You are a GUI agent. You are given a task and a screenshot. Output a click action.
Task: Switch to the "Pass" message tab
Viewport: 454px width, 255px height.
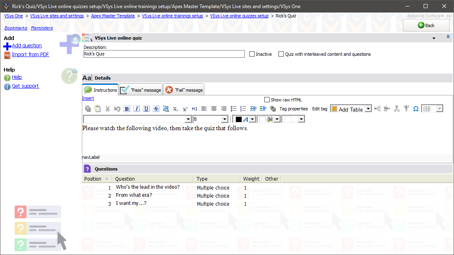141,90
